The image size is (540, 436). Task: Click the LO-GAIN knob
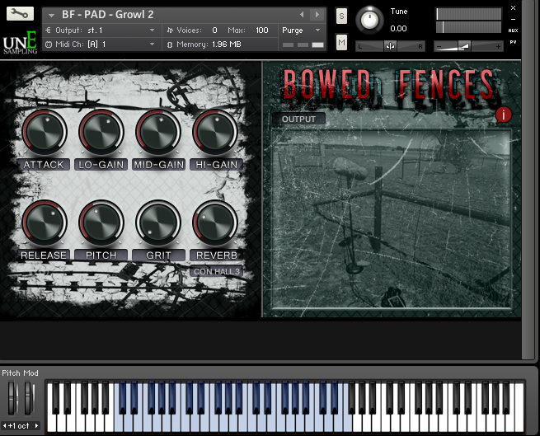tap(101, 132)
